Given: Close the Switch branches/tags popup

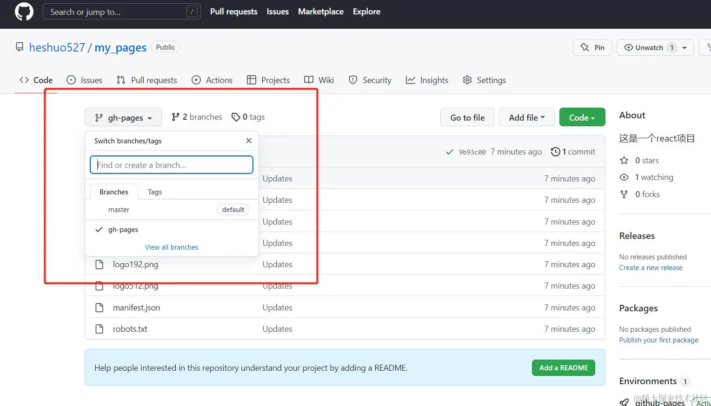Looking at the screenshot, I should point(249,141).
